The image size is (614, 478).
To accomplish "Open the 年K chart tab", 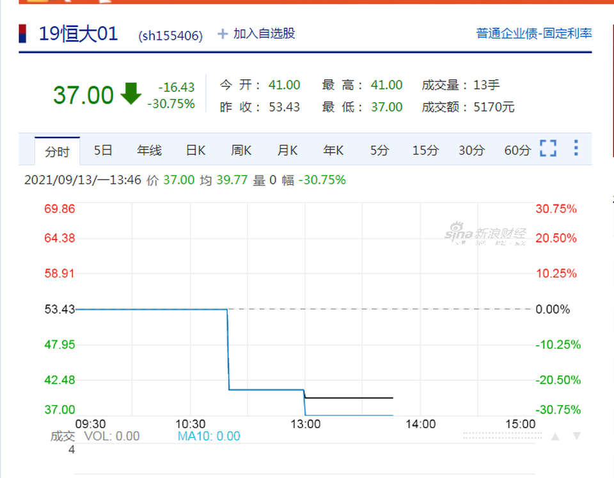I will 333,150.
